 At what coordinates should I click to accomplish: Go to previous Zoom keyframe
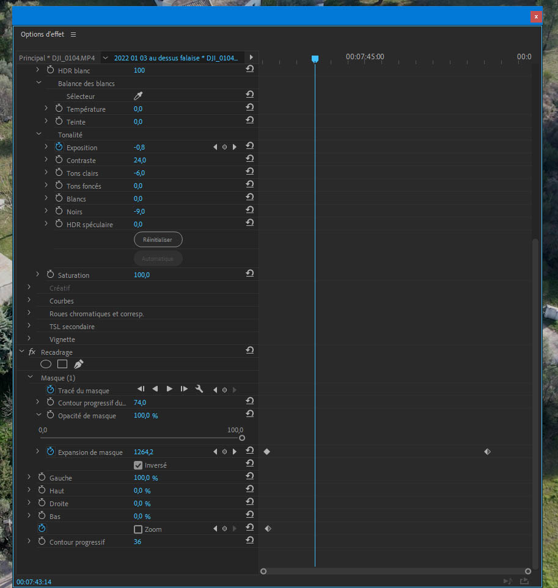coord(215,528)
